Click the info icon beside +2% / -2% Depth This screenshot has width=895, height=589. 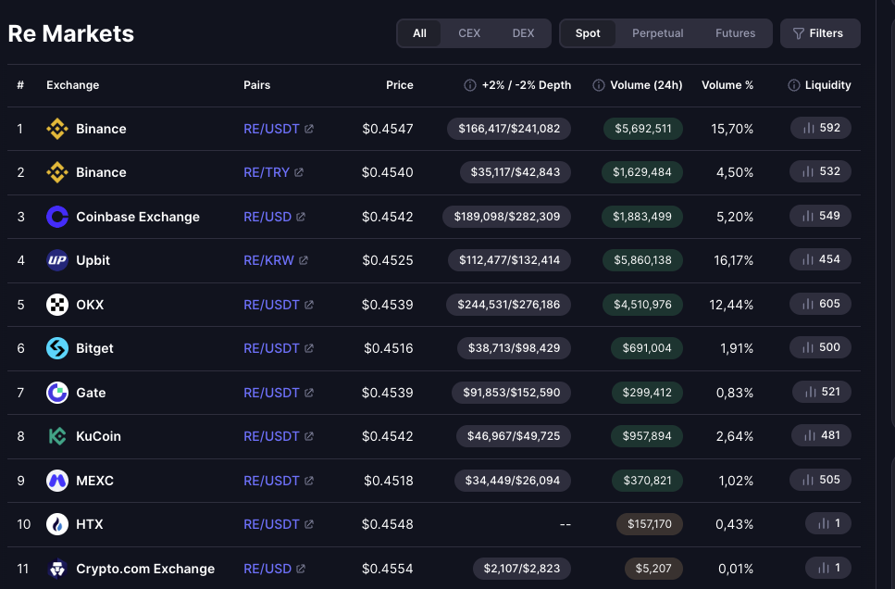[470, 85]
